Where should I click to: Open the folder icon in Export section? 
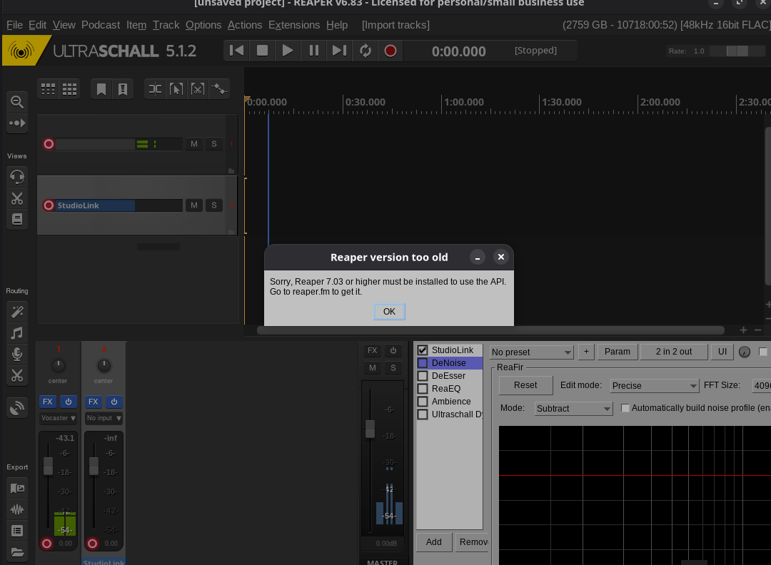coord(17,552)
